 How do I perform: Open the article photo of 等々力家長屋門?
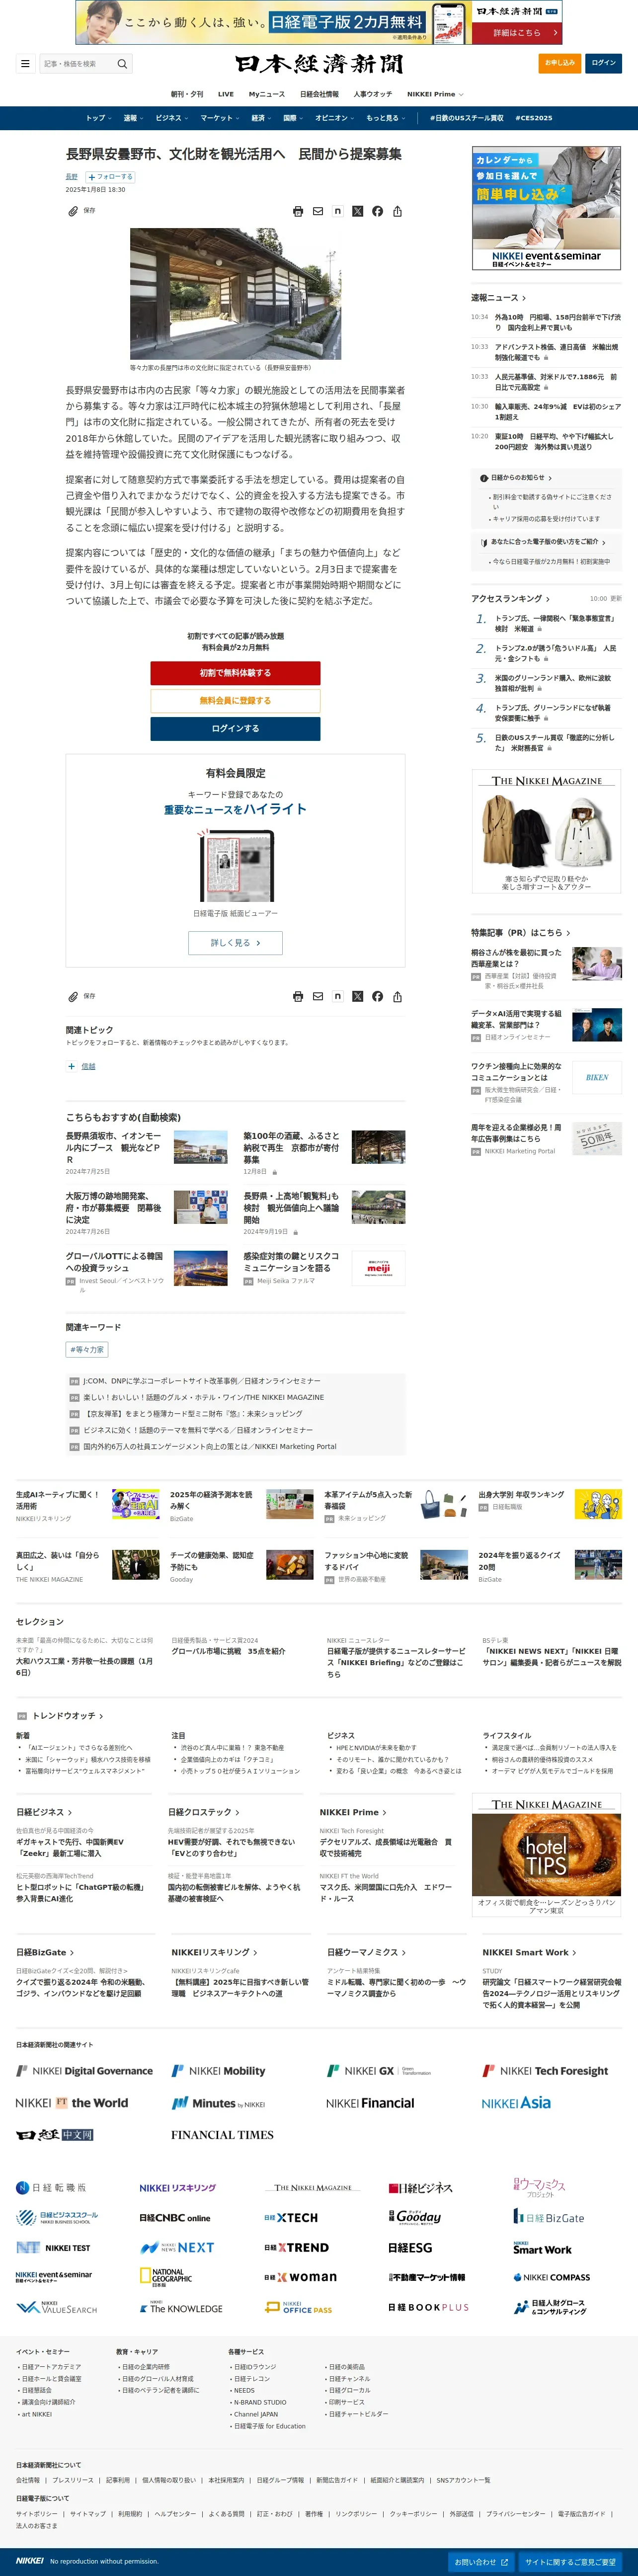tap(235, 293)
